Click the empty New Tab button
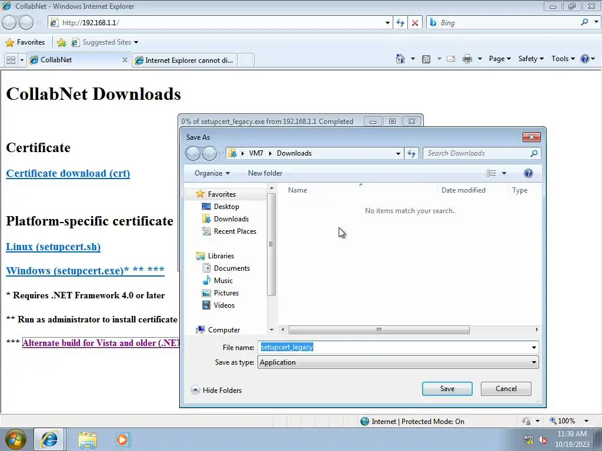Image resolution: width=602 pixels, height=451 pixels. (246, 60)
